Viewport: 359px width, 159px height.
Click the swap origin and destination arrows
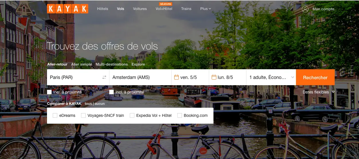(104, 77)
